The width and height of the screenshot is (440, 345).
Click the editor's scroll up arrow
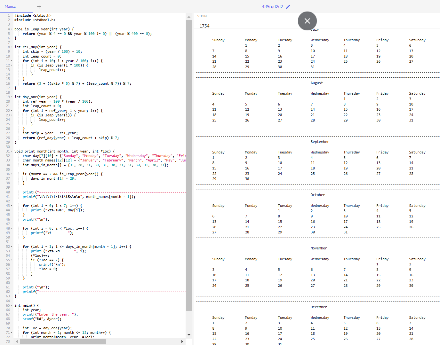[x=189, y=17]
